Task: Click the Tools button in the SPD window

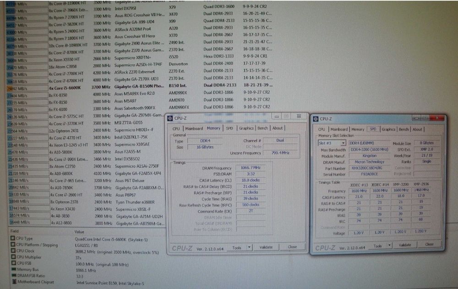Action: pos(378,246)
